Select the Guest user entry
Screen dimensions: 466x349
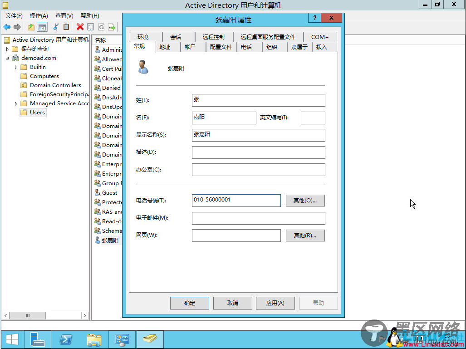pyautogui.click(x=106, y=192)
